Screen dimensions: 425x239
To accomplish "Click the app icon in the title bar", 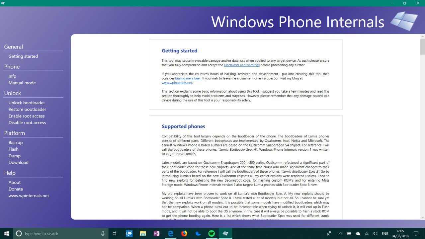I will coord(3,3).
